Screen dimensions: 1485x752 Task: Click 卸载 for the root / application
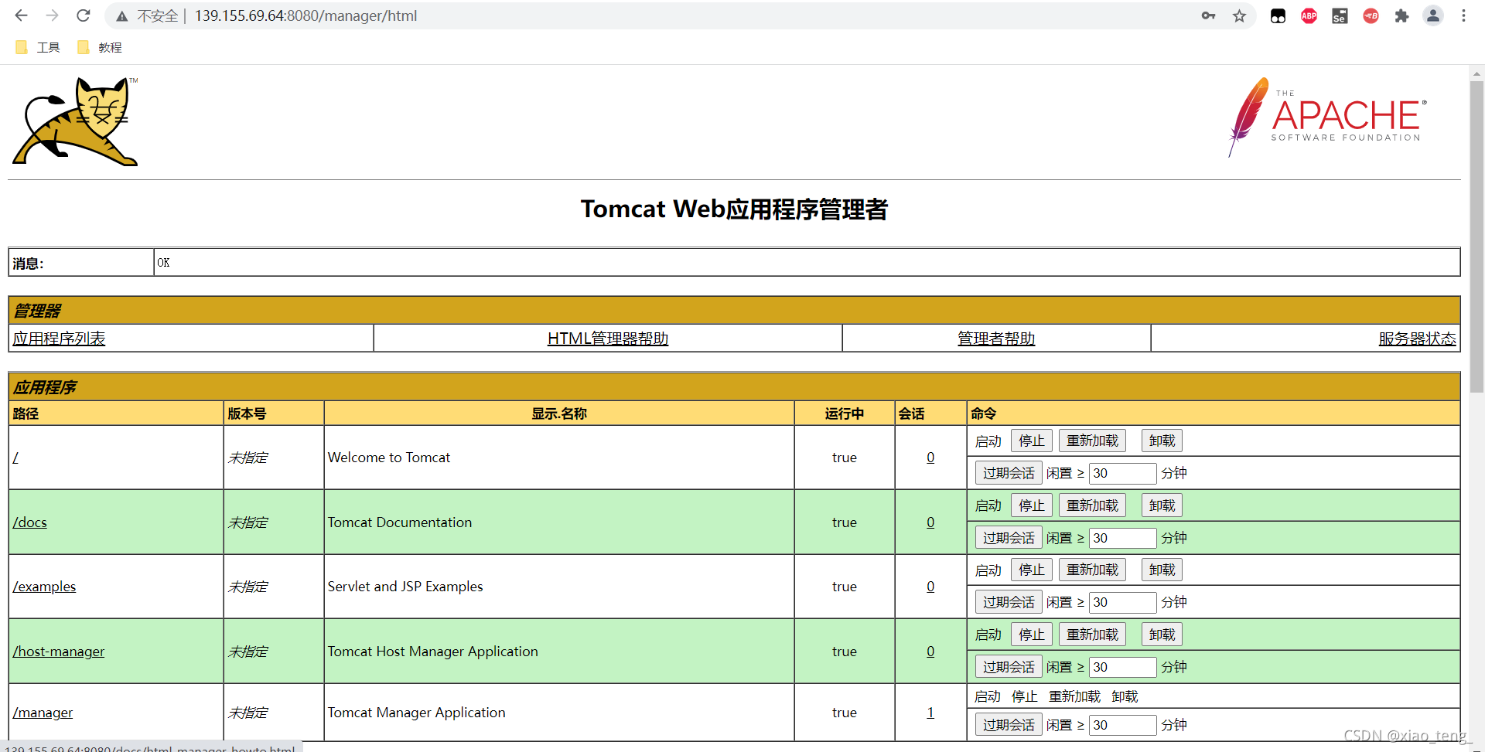[x=1162, y=441]
